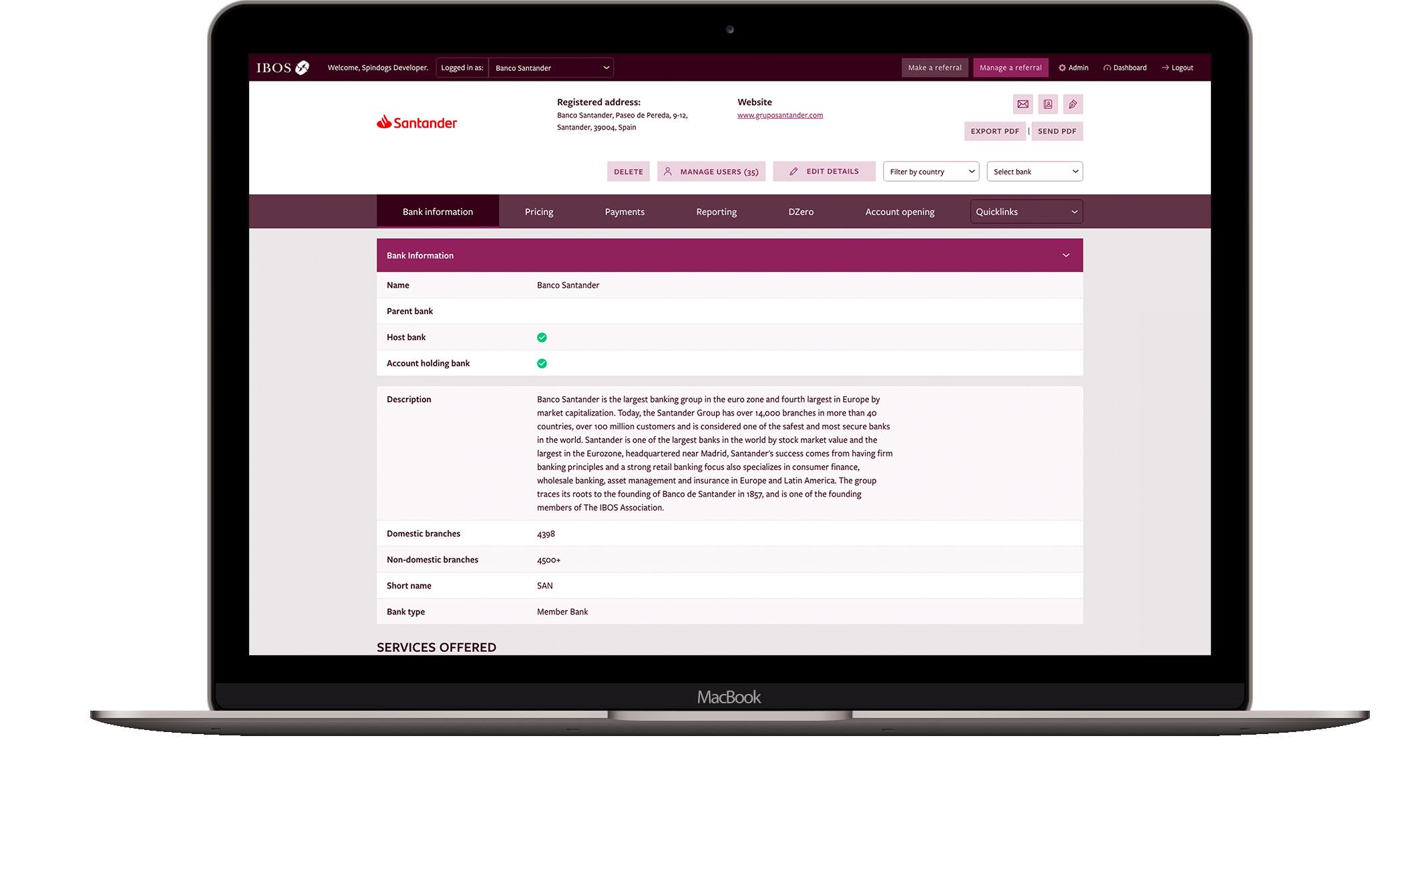Viewport: 1428px width, 889px height.
Task: Click Logout with arrow icon
Action: 1178,67
